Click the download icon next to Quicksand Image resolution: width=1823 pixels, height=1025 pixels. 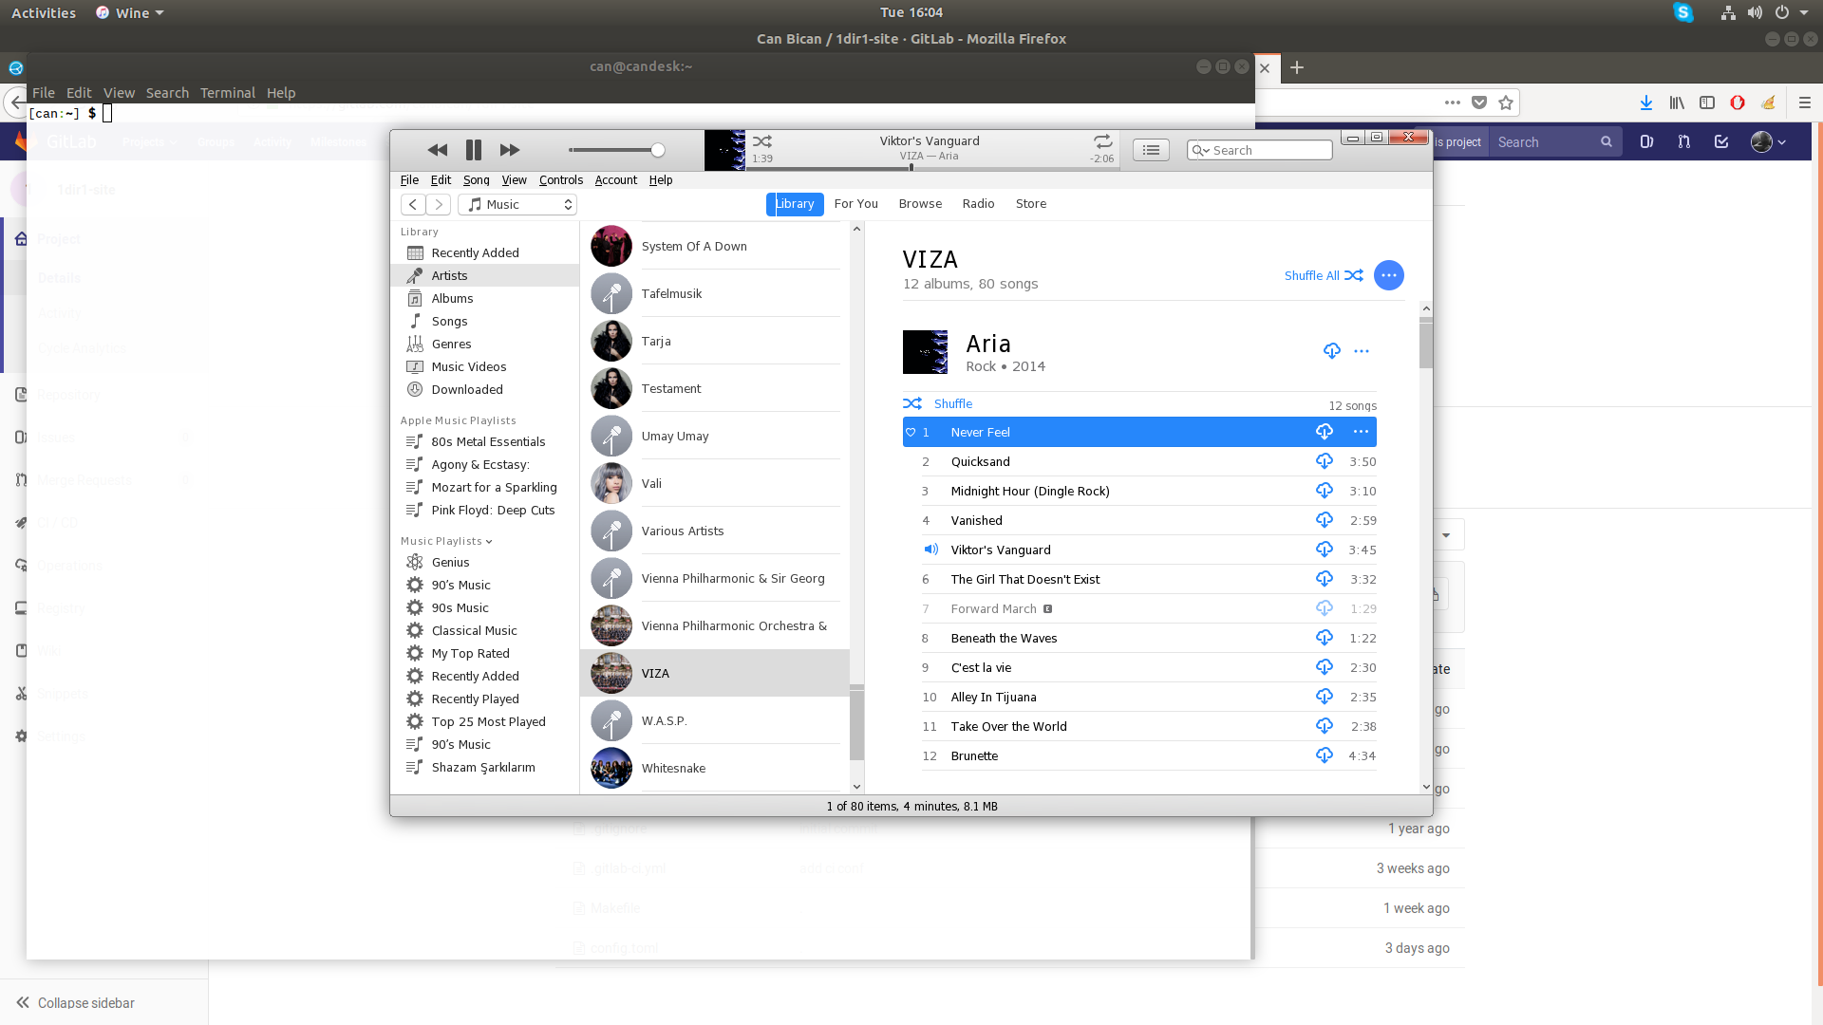tap(1324, 460)
